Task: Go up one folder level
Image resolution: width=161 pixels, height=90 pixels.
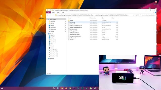Action: (54, 15)
